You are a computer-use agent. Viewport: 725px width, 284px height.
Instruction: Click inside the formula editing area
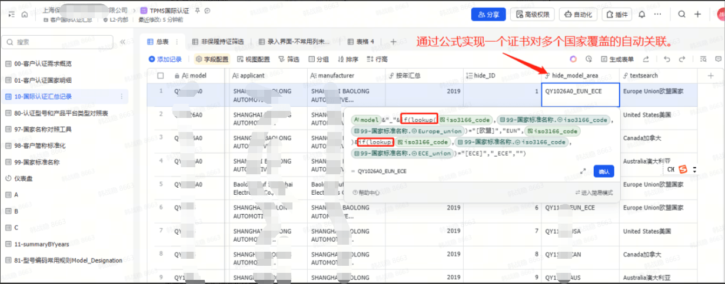tap(481, 136)
